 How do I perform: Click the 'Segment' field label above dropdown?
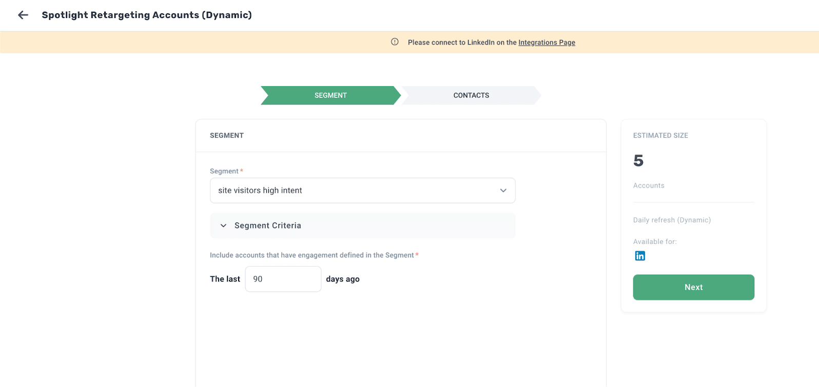tap(224, 171)
